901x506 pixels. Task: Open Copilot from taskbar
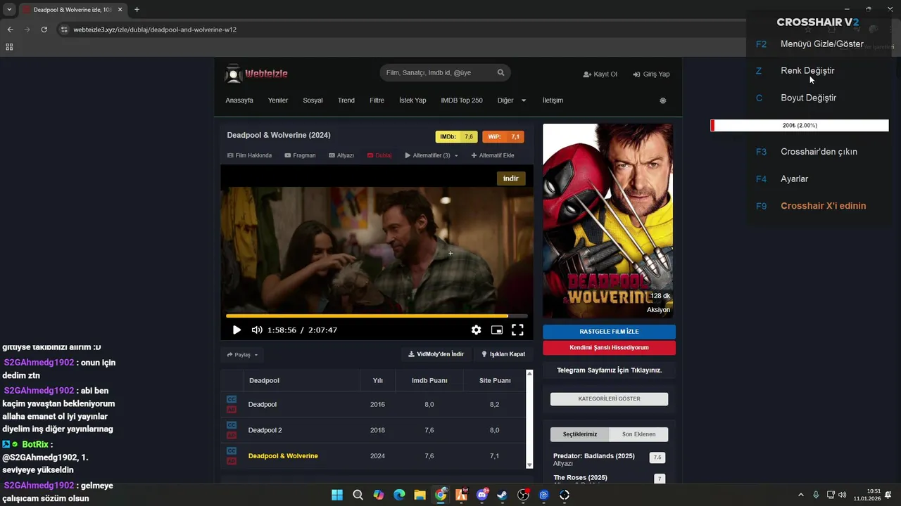379,495
